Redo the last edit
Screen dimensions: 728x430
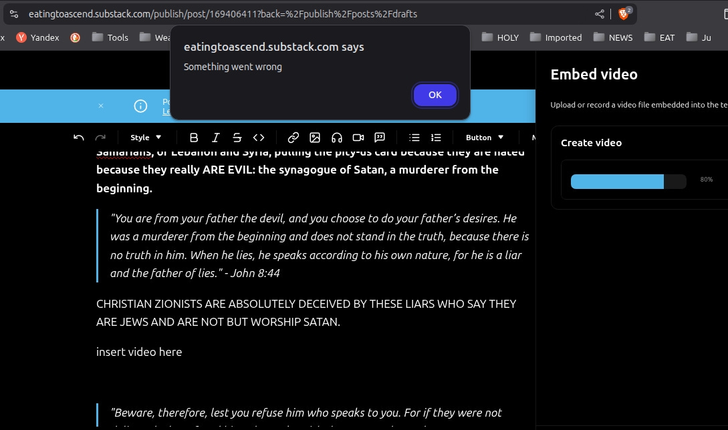[100, 138]
